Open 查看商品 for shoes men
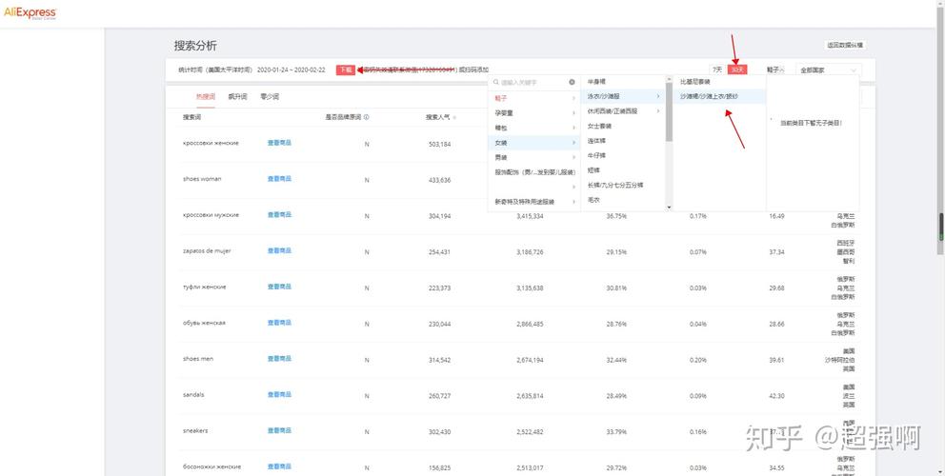945x476 pixels. coord(280,359)
